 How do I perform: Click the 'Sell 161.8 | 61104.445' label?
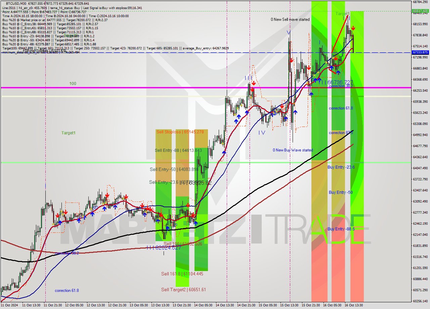coord(182,274)
